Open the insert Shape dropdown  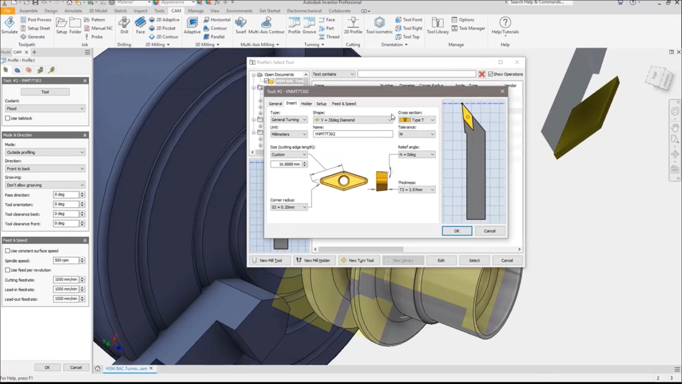pos(353,120)
